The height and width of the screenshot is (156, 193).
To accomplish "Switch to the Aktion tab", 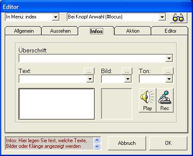I will [133, 31].
